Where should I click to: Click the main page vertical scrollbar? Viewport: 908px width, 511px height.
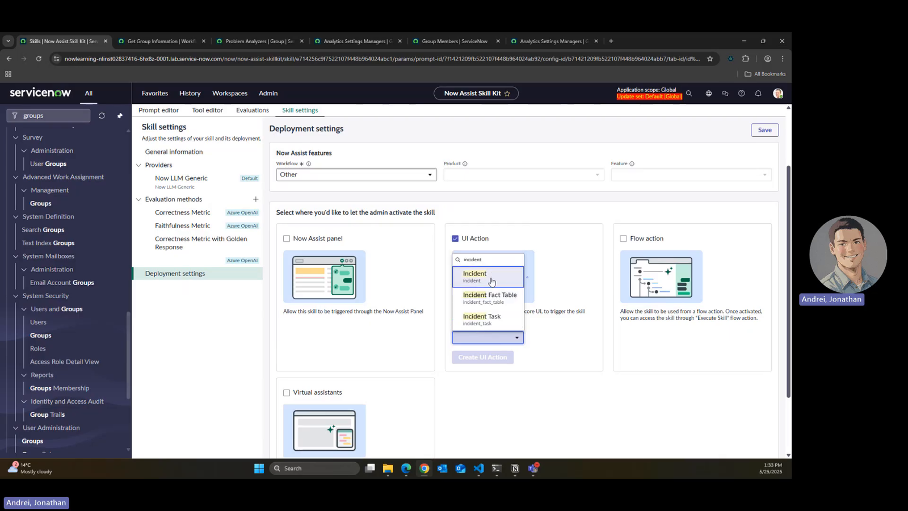click(788, 282)
